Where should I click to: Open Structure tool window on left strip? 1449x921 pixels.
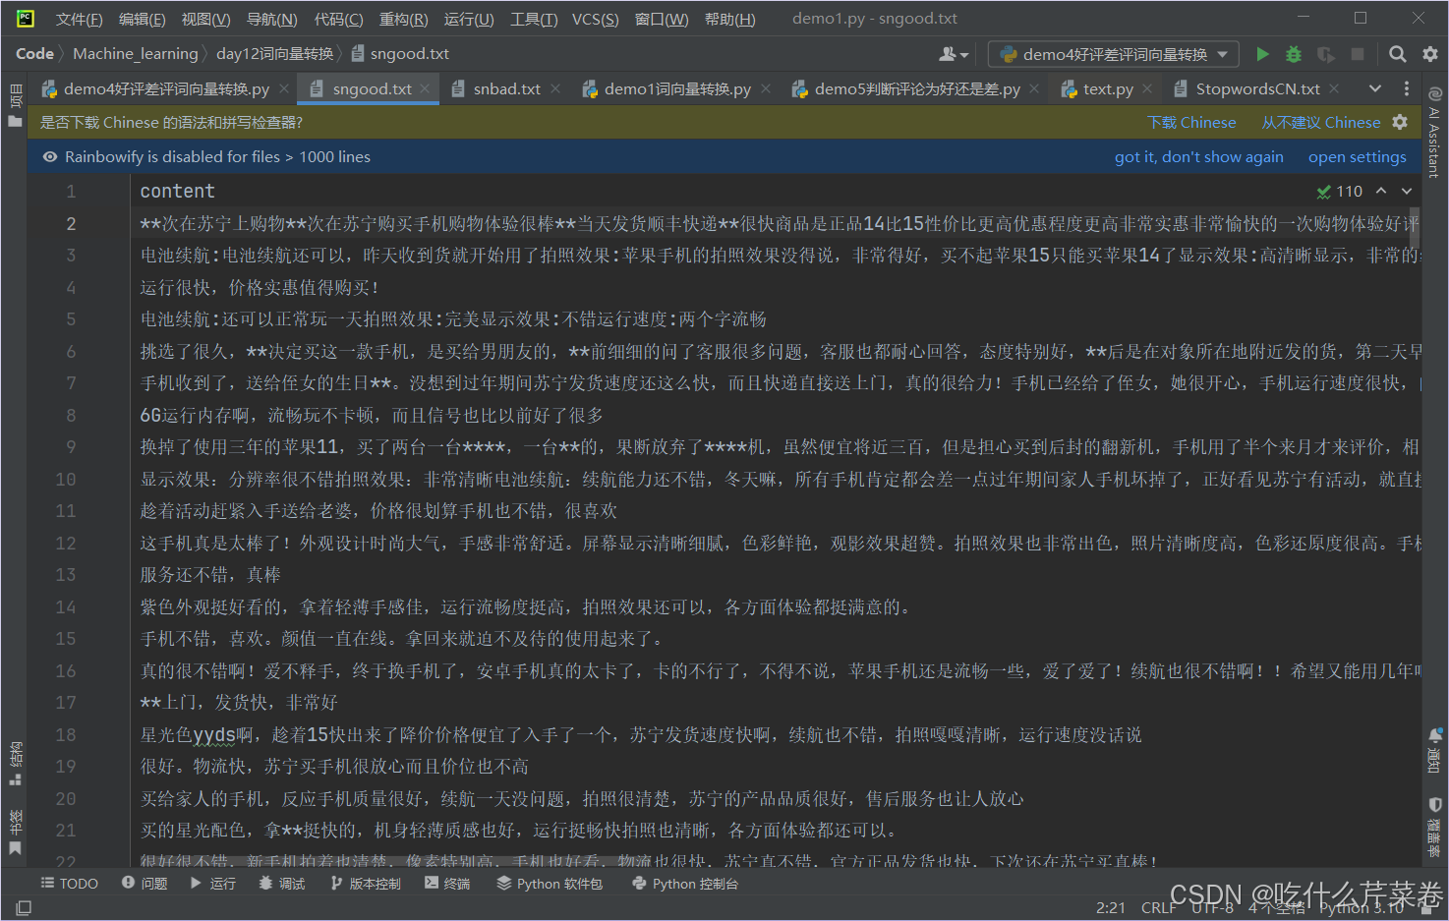point(15,764)
